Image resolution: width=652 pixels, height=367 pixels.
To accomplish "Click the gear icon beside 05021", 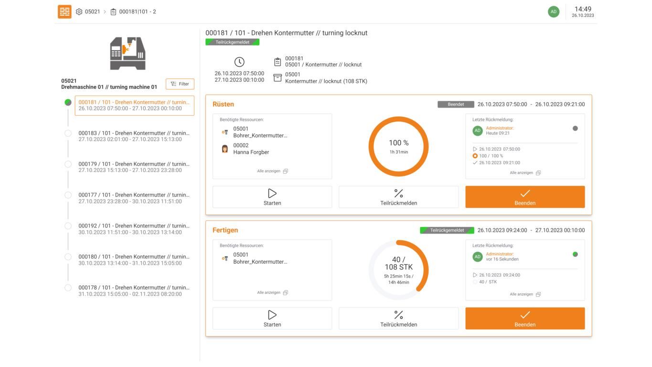I will click(x=79, y=11).
